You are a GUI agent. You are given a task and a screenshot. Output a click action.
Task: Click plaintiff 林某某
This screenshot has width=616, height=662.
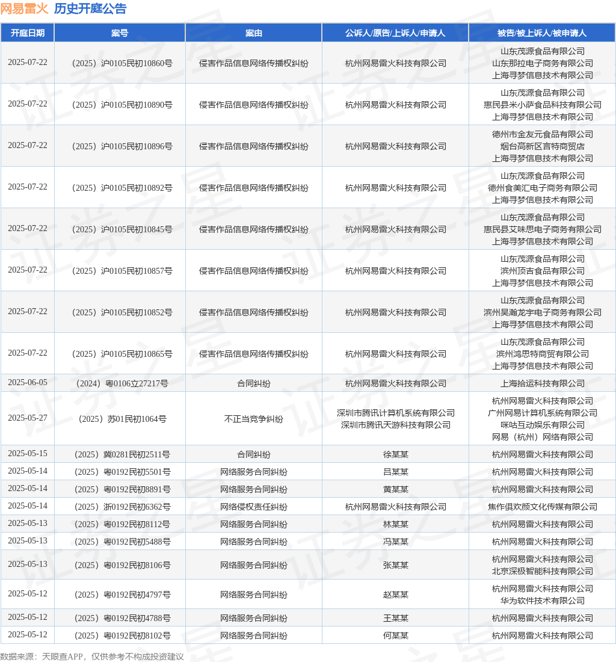pyautogui.click(x=396, y=524)
